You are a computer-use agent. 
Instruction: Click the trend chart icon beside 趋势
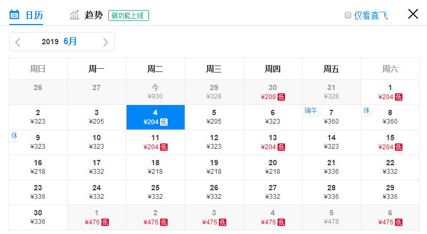click(x=74, y=15)
